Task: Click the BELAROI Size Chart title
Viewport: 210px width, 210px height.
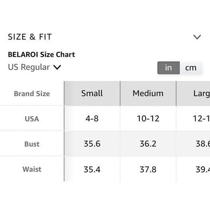Action: click(x=42, y=55)
